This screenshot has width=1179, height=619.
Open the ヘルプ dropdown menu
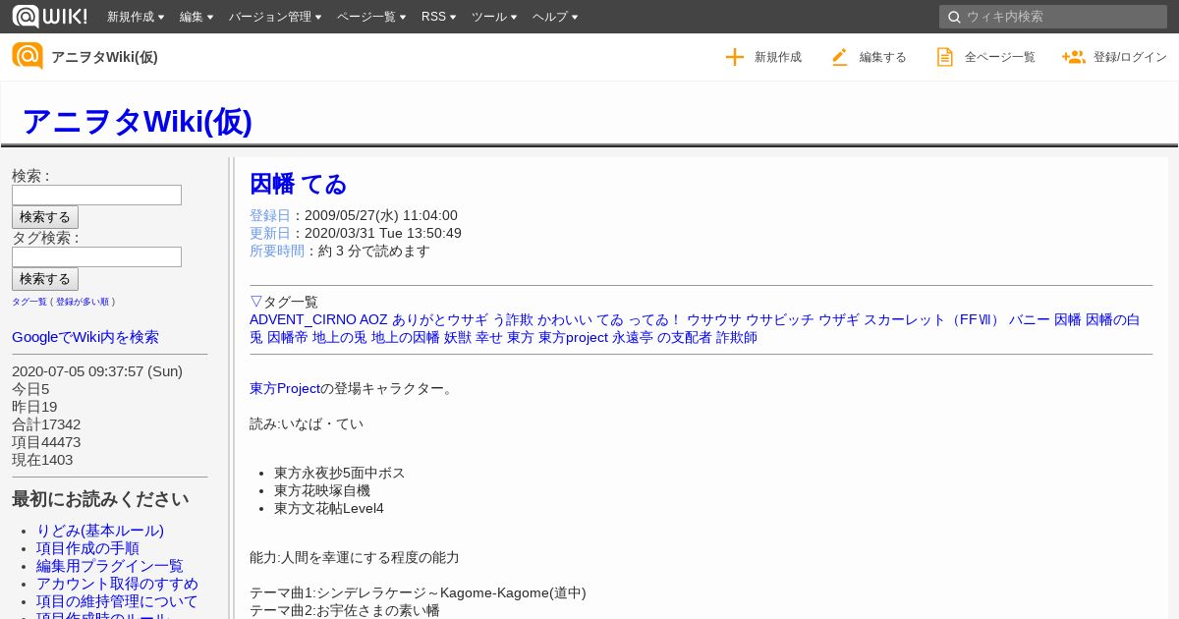555,17
